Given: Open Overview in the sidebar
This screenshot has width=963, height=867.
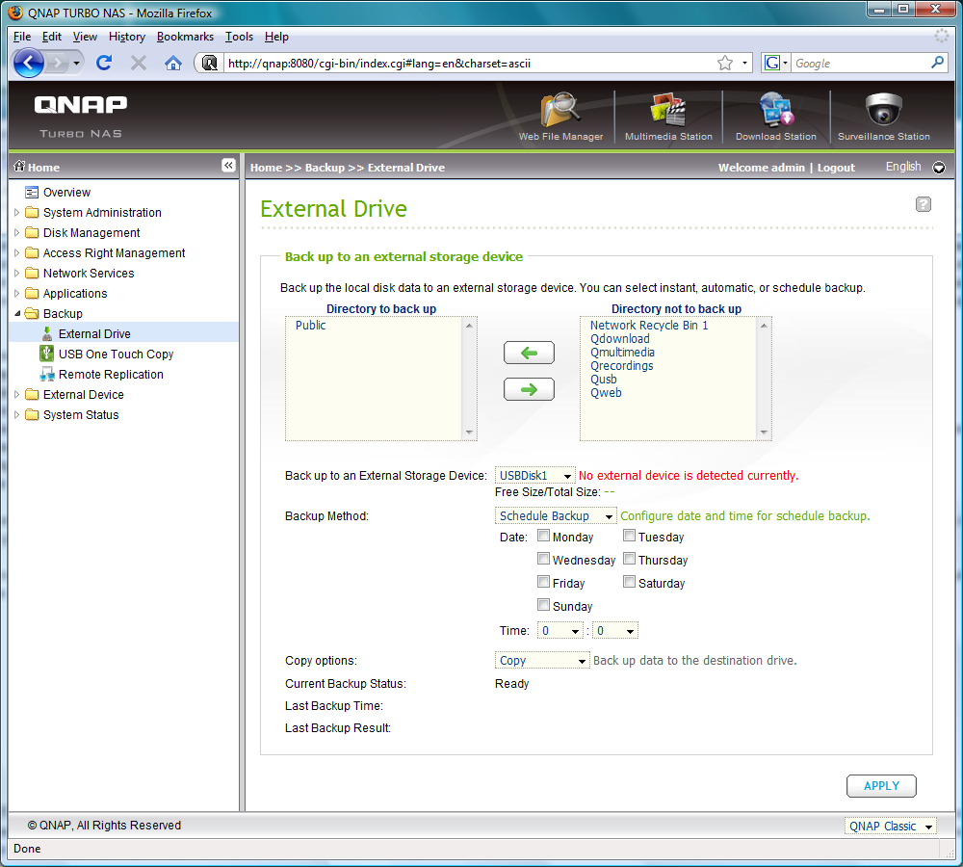Looking at the screenshot, I should (x=66, y=193).
